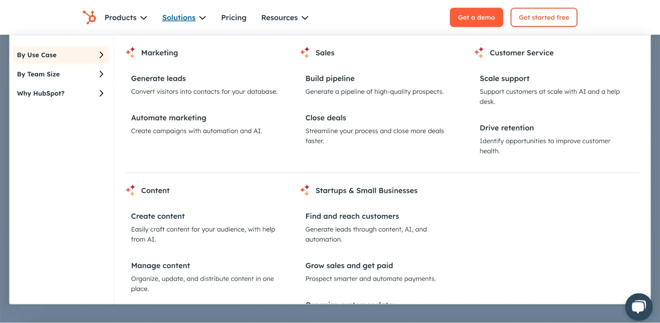Click the Get started free button
The image size is (660, 323).
(x=544, y=17)
